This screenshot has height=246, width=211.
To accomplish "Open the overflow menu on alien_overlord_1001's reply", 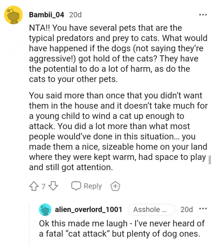I will click(203, 209).
